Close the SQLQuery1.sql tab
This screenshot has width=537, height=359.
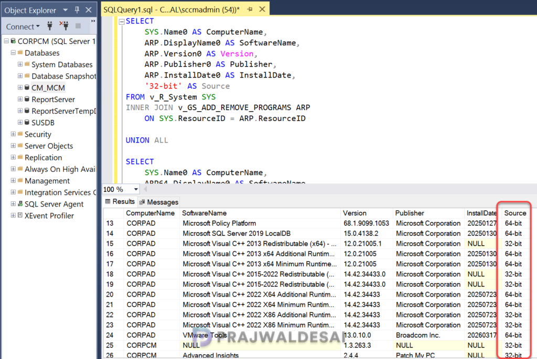[x=262, y=9]
